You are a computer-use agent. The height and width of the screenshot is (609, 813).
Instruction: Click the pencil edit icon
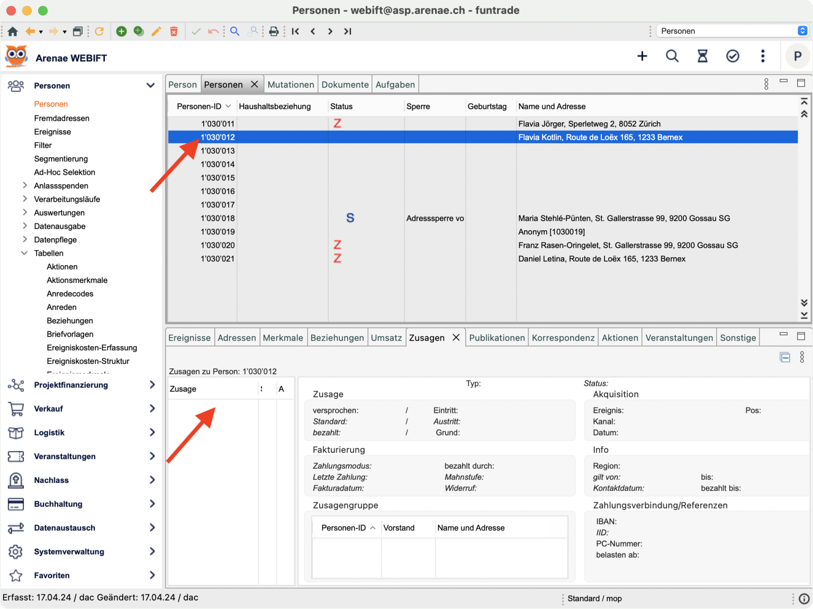(156, 31)
